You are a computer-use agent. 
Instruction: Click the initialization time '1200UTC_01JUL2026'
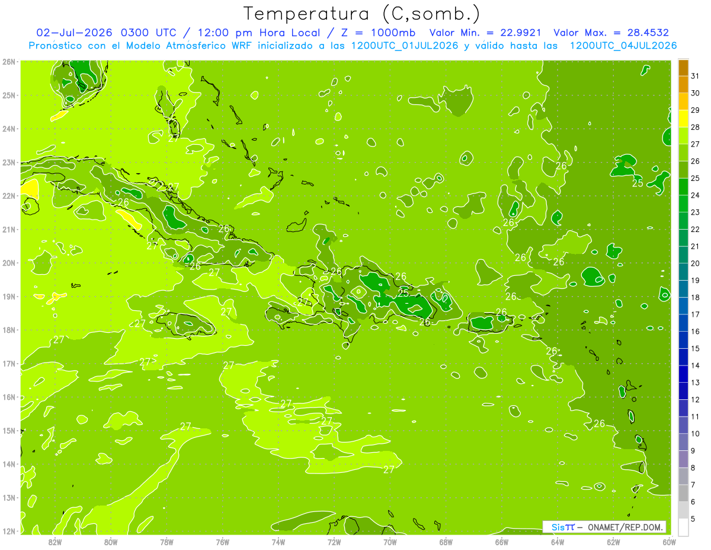click(404, 46)
